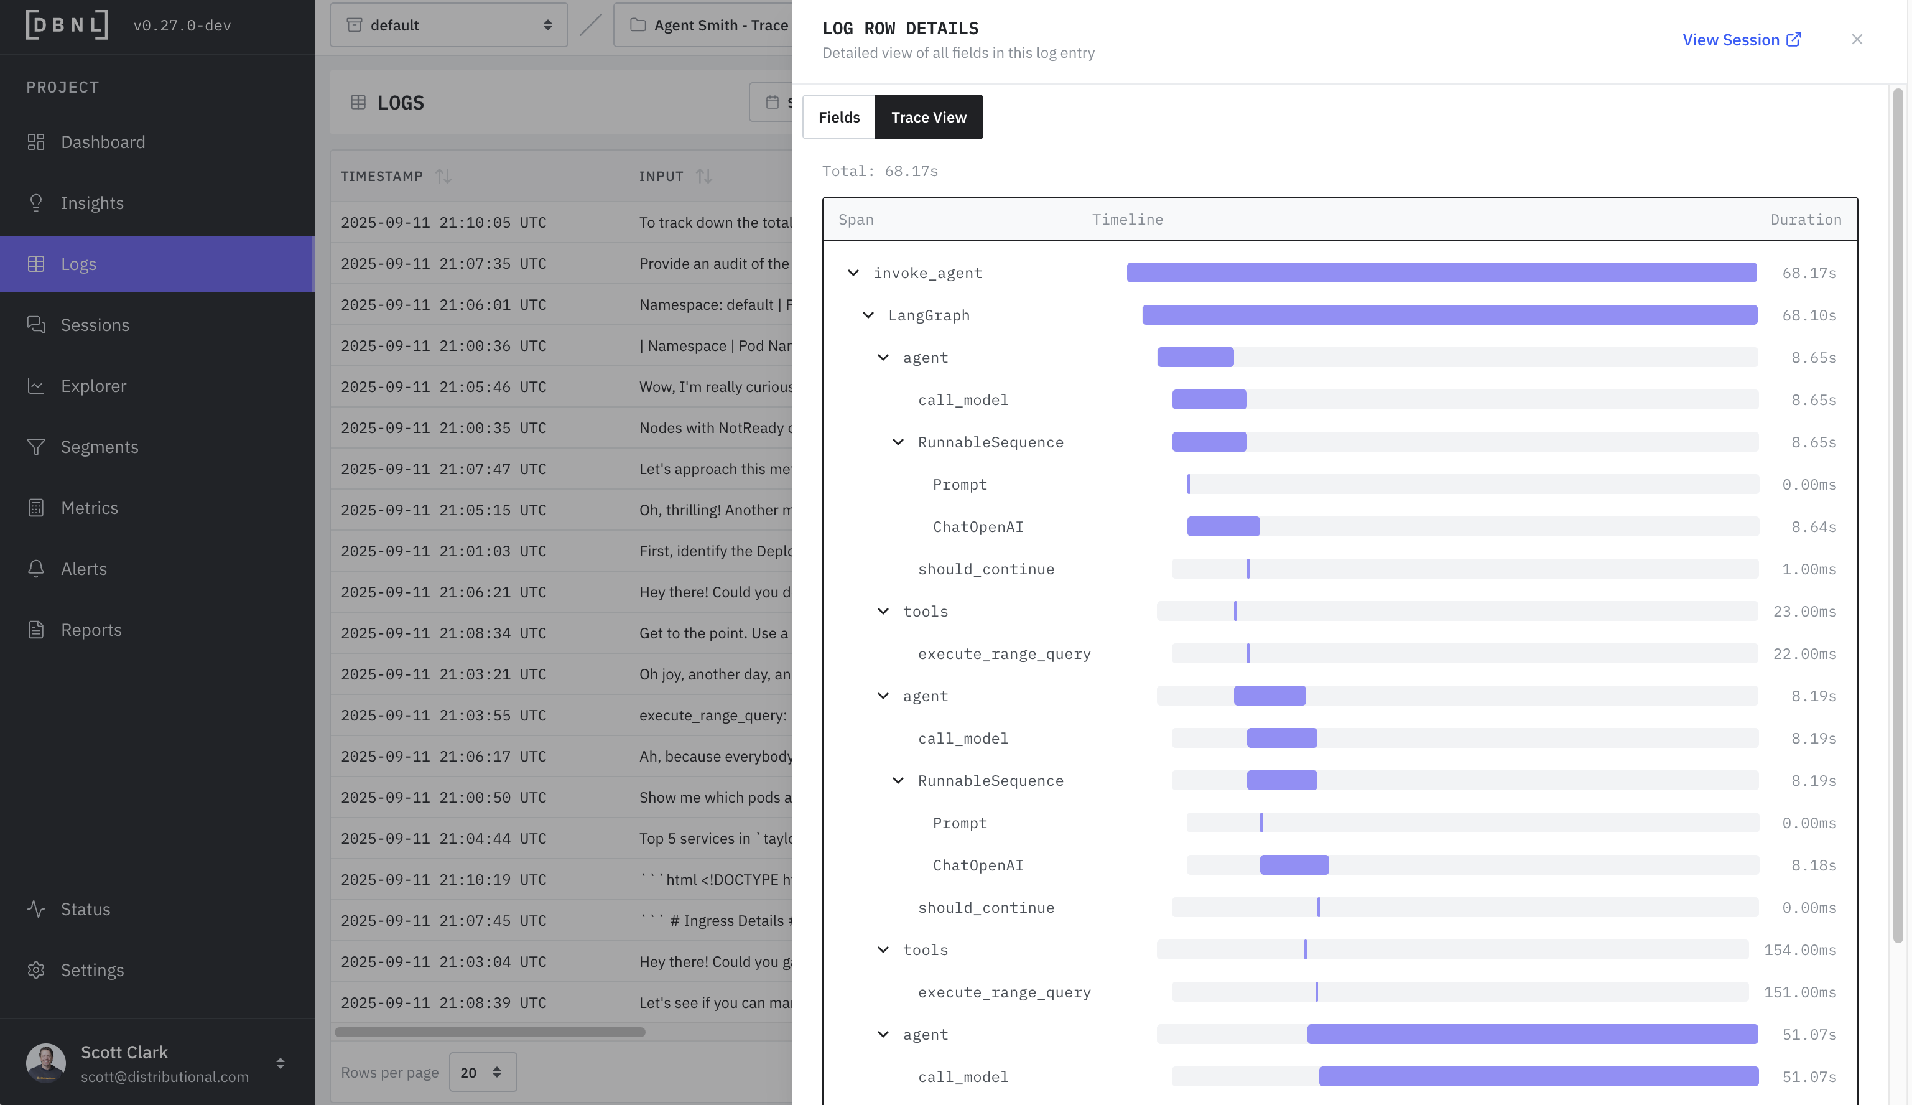Collapse the invoke_agent span
1912x1105 pixels.
tap(853, 273)
